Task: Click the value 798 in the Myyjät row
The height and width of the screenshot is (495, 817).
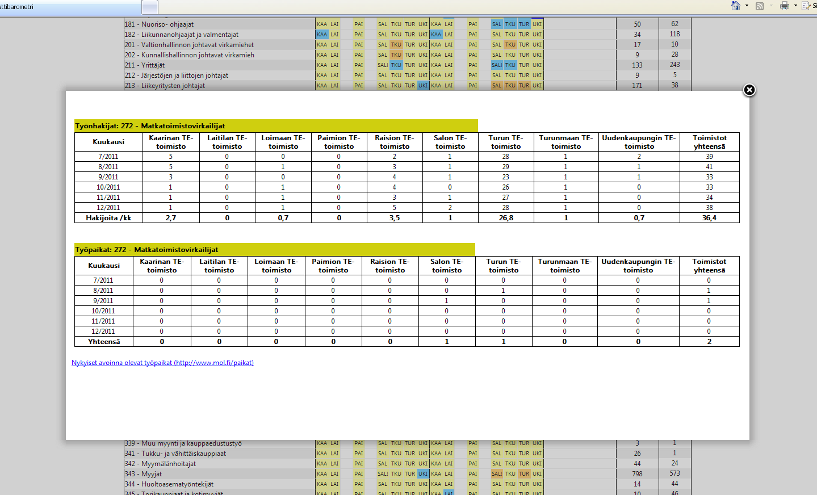Action: (x=637, y=474)
